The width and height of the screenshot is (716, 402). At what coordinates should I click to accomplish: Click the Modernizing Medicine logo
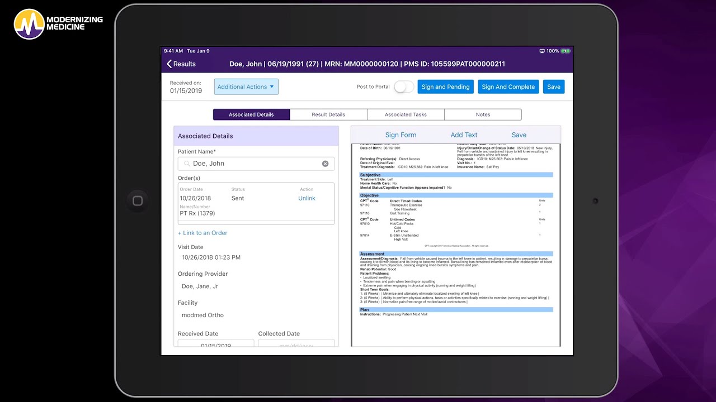[59, 24]
